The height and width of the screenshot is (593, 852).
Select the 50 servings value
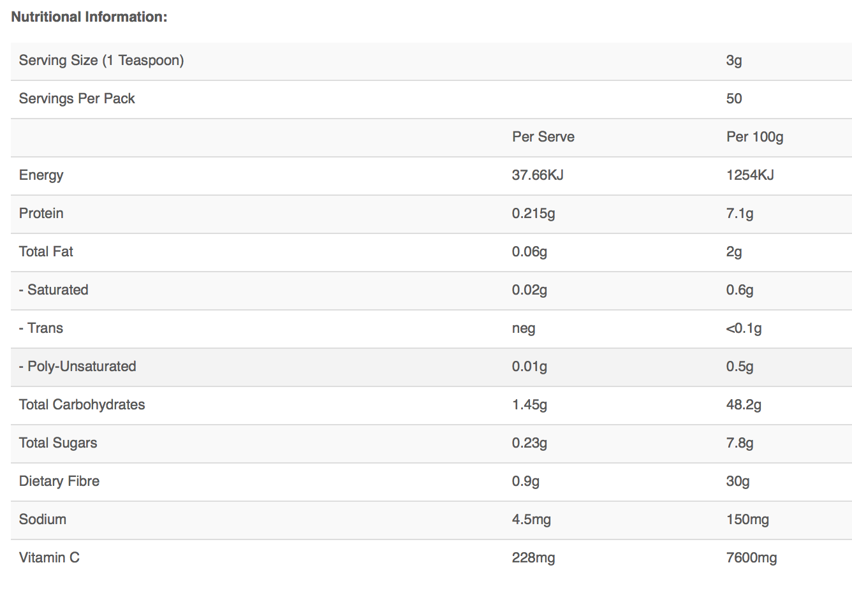click(x=733, y=99)
